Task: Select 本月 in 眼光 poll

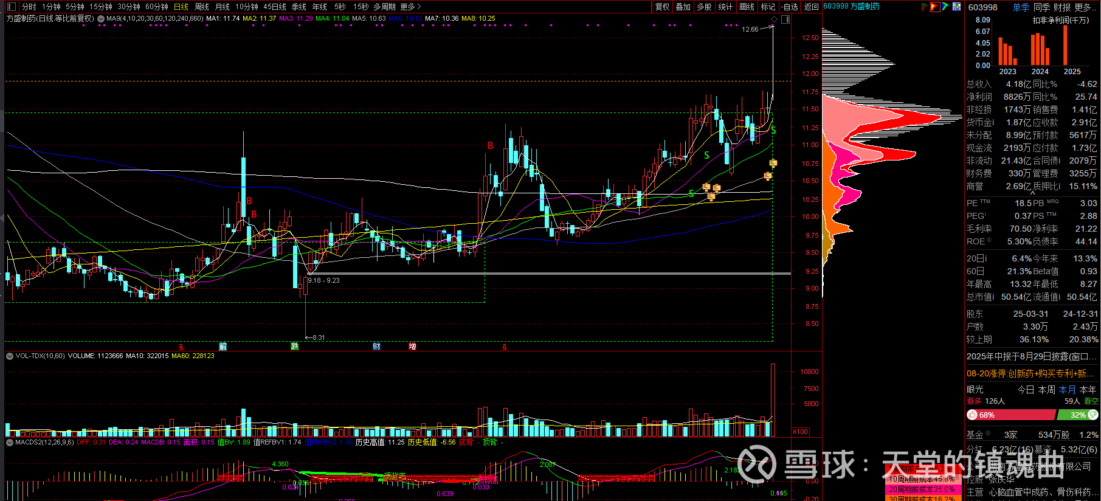Action: (1067, 390)
